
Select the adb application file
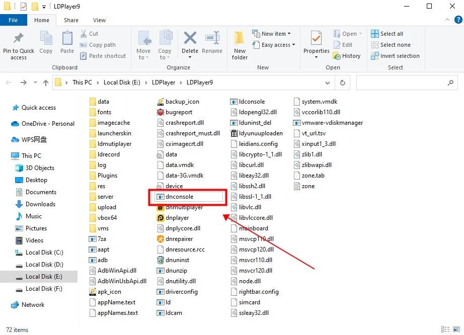click(x=98, y=260)
